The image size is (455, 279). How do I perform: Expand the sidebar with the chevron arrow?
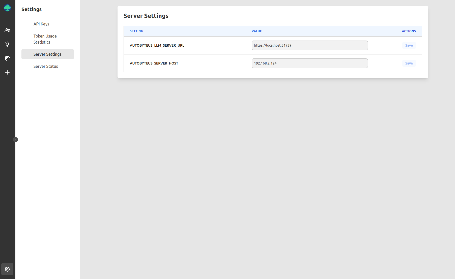[x=15, y=139]
